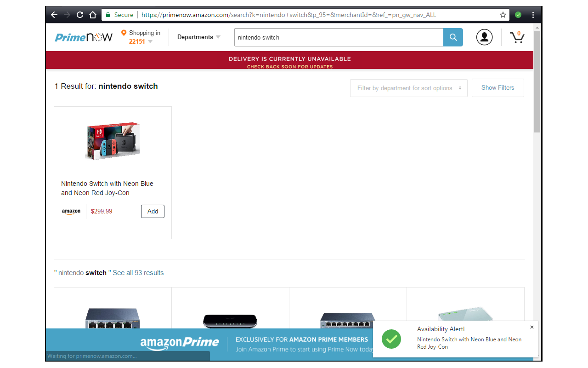Open the Nintendo Switch product image
The height and width of the screenshot is (368, 588).
[x=113, y=141]
